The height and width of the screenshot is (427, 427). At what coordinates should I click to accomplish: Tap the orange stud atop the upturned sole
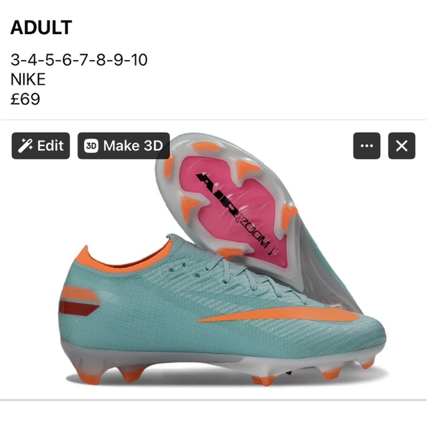point(206,147)
